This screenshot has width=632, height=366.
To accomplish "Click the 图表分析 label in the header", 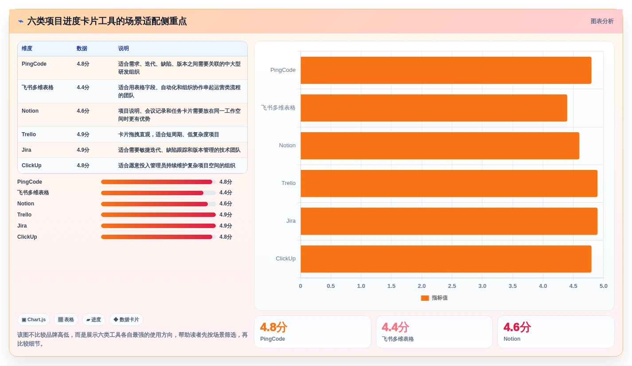I will [x=602, y=21].
